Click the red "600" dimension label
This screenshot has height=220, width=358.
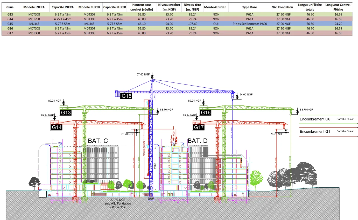173,133
